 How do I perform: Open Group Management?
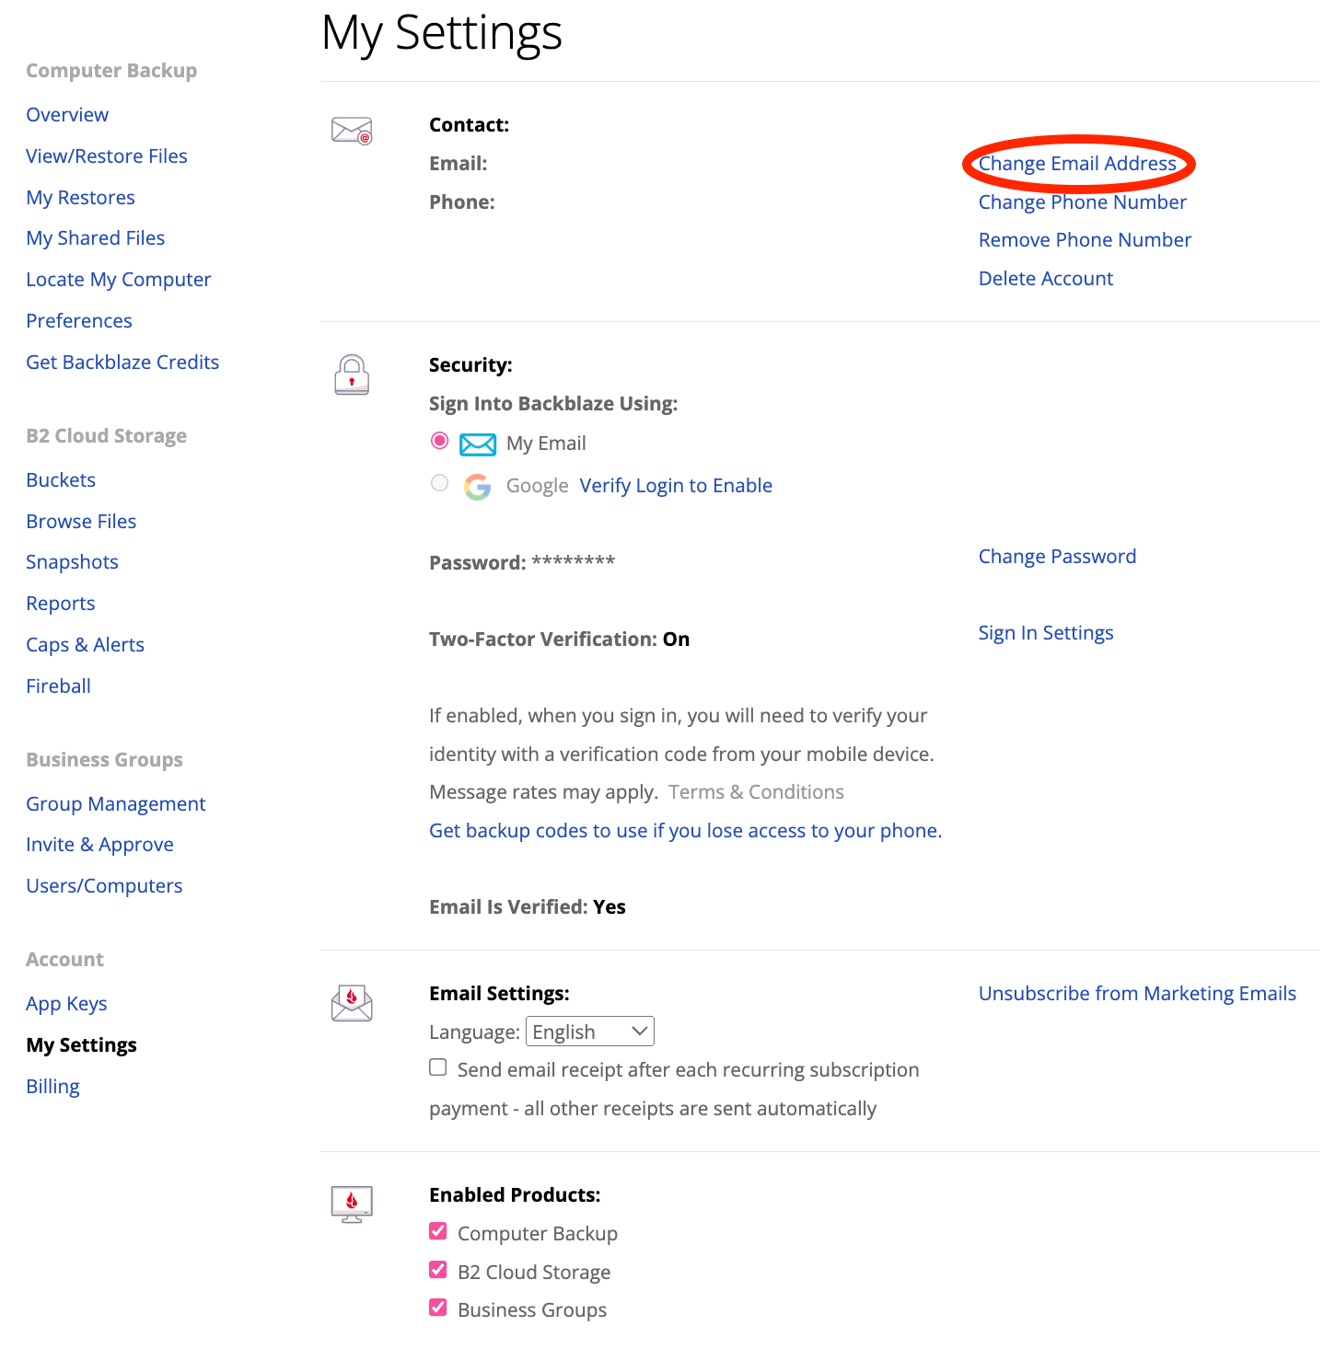(116, 804)
